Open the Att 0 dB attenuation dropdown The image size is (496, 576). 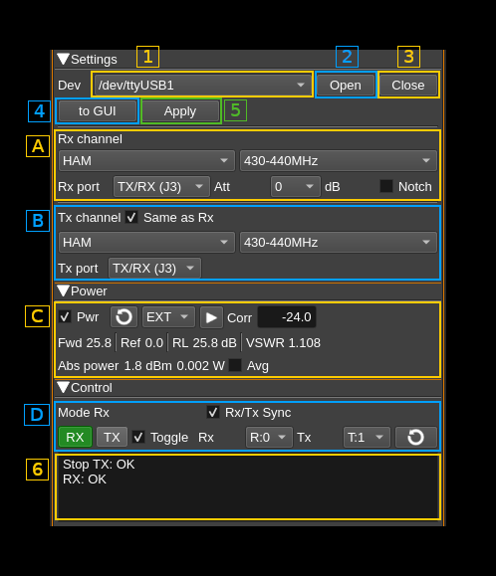click(x=295, y=187)
